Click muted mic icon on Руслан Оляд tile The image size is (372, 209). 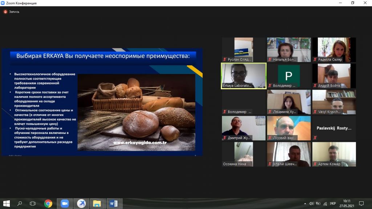pos(225,60)
